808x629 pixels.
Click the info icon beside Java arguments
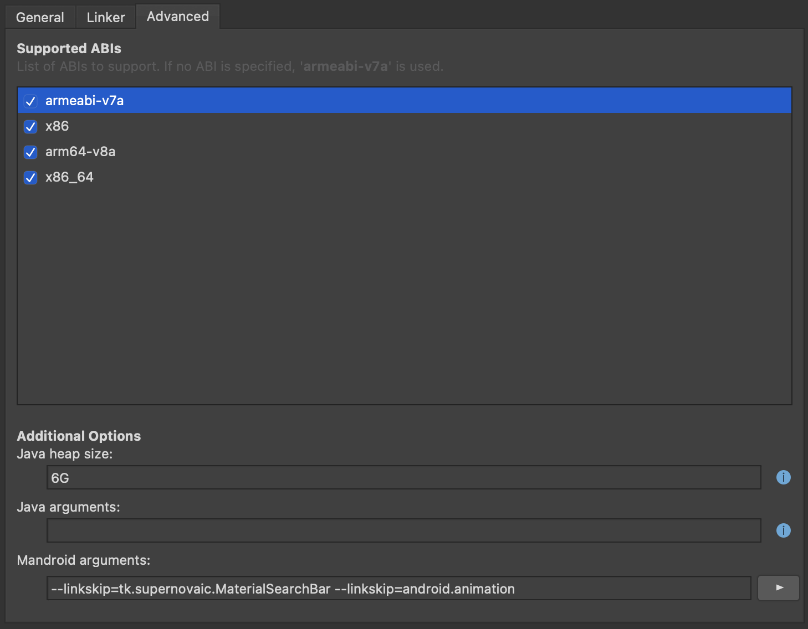pos(783,530)
